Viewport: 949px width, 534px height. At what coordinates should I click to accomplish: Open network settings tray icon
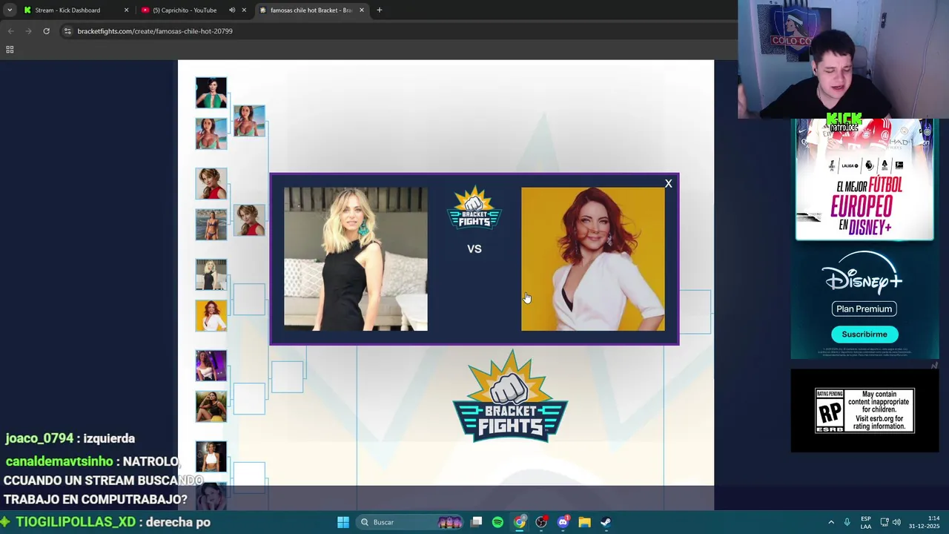point(884,522)
